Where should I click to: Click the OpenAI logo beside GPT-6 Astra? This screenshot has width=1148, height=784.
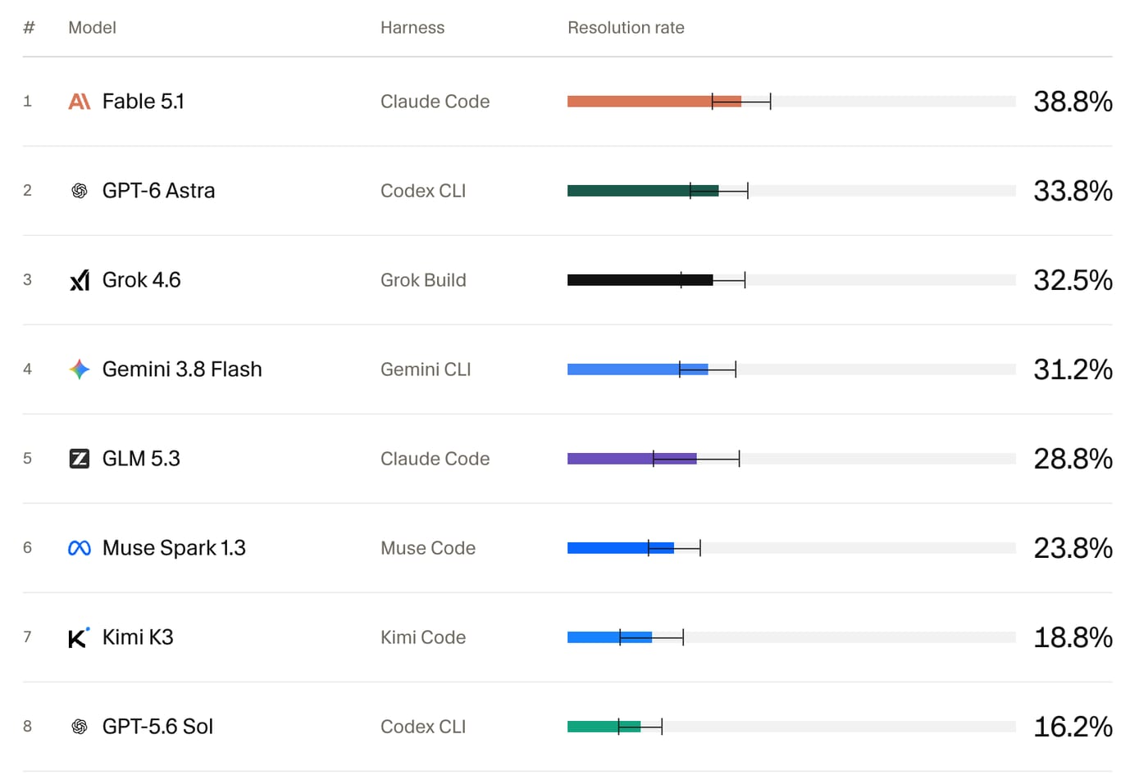click(80, 191)
